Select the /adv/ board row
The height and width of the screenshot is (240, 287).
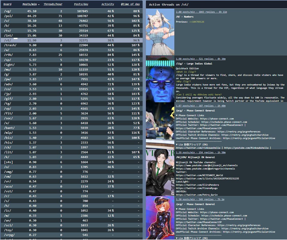click(72, 84)
